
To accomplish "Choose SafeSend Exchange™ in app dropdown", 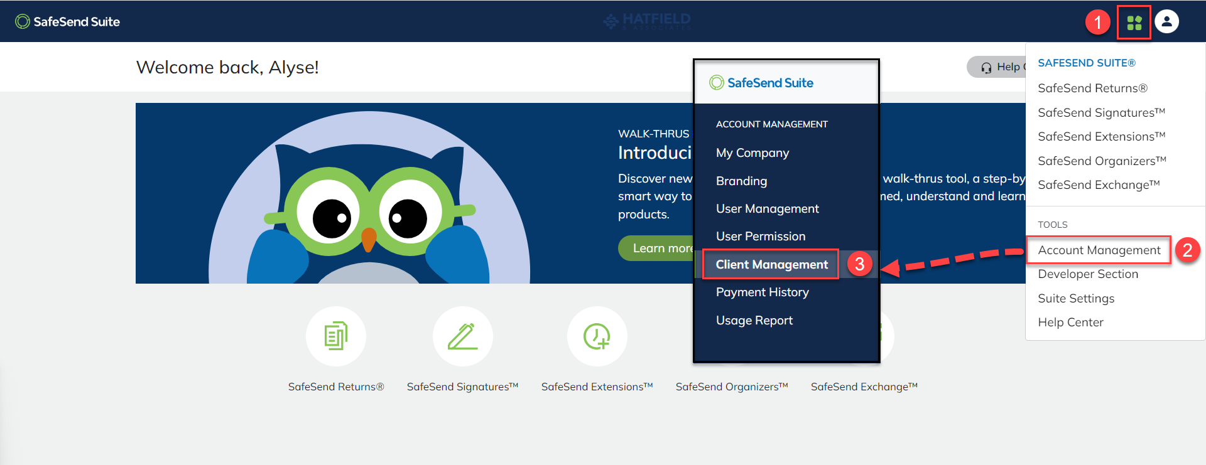I will [x=1099, y=184].
